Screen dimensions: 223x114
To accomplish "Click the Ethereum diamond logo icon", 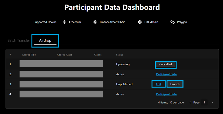I will pyautogui.click(x=64, y=22).
